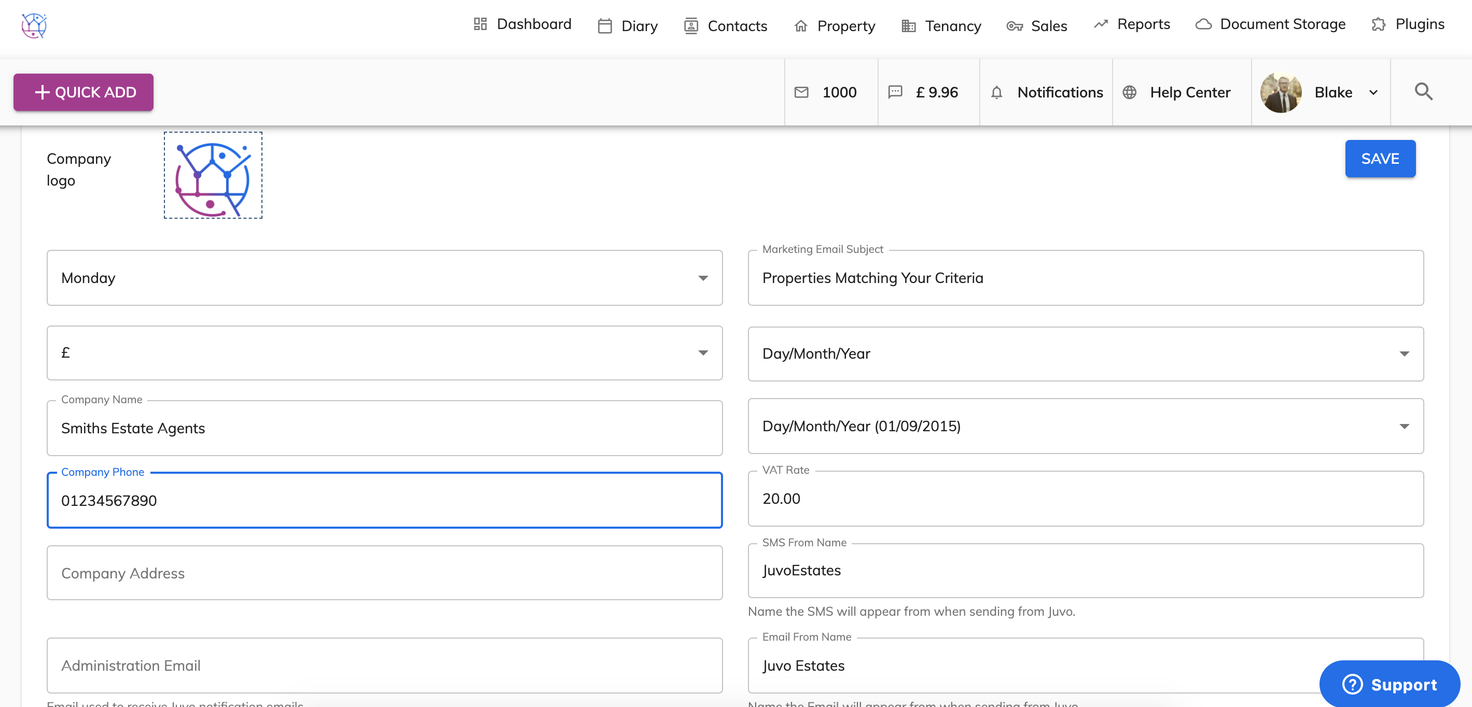Click the Juvo logo in top-left corner

click(x=34, y=26)
